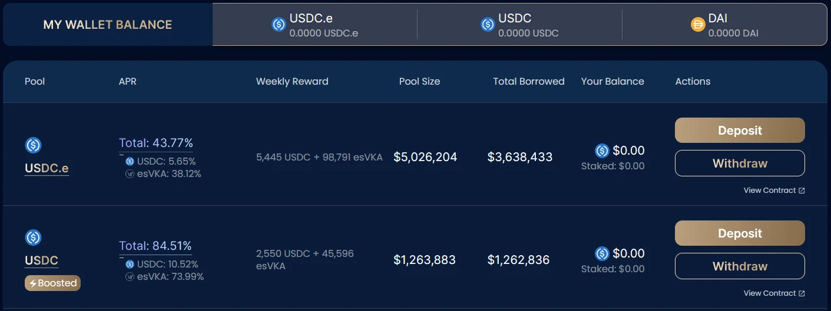Withdraw from the USDC.e pool
831x311 pixels.
coord(740,163)
